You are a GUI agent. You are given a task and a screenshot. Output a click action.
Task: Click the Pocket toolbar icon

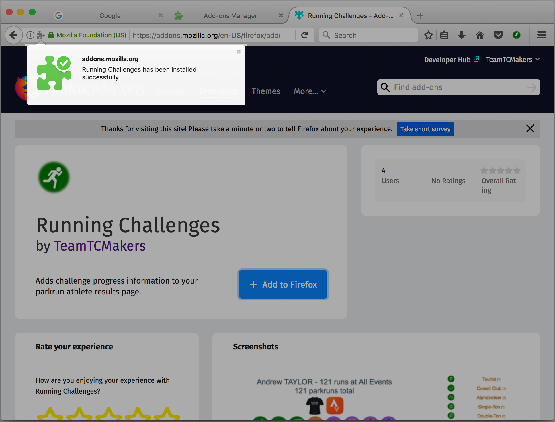tap(498, 35)
